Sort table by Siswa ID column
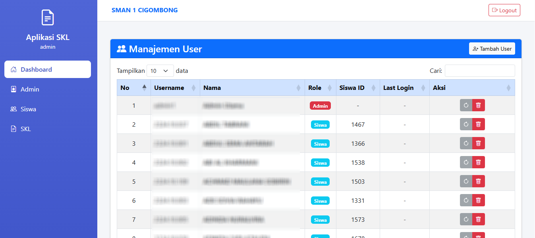535x238 pixels. [x=357, y=88]
